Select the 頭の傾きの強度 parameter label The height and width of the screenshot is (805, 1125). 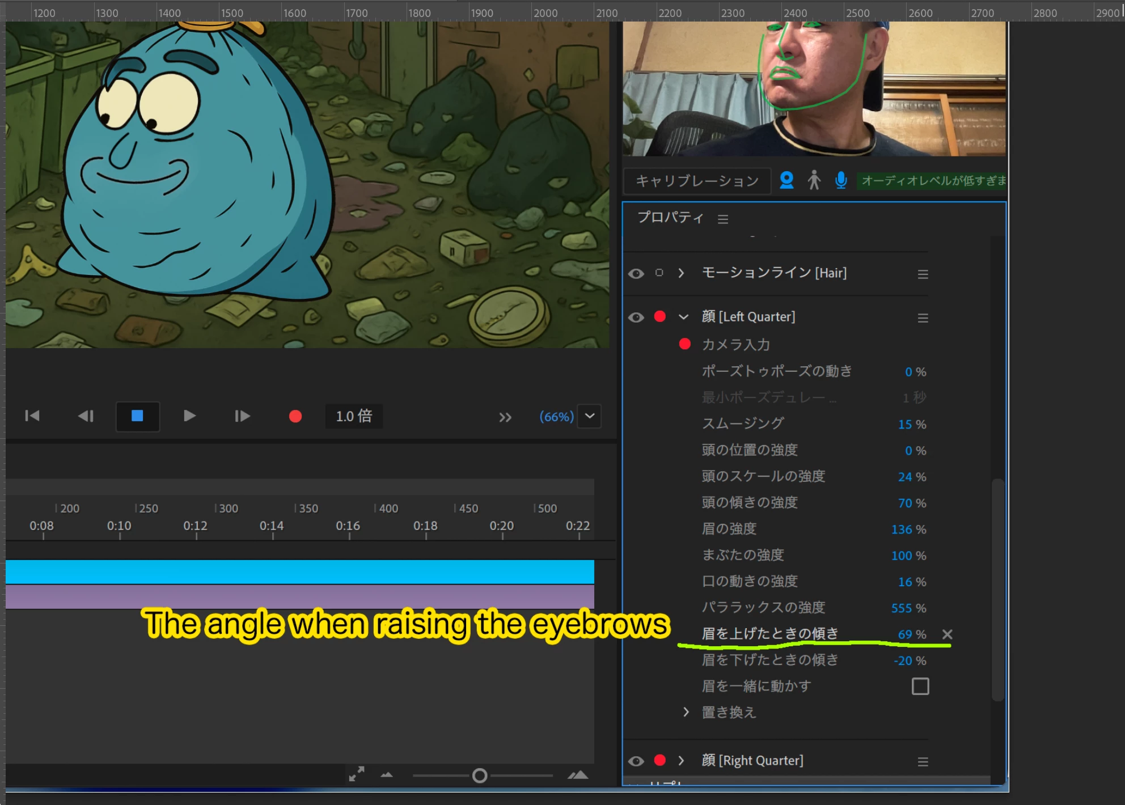coord(750,503)
